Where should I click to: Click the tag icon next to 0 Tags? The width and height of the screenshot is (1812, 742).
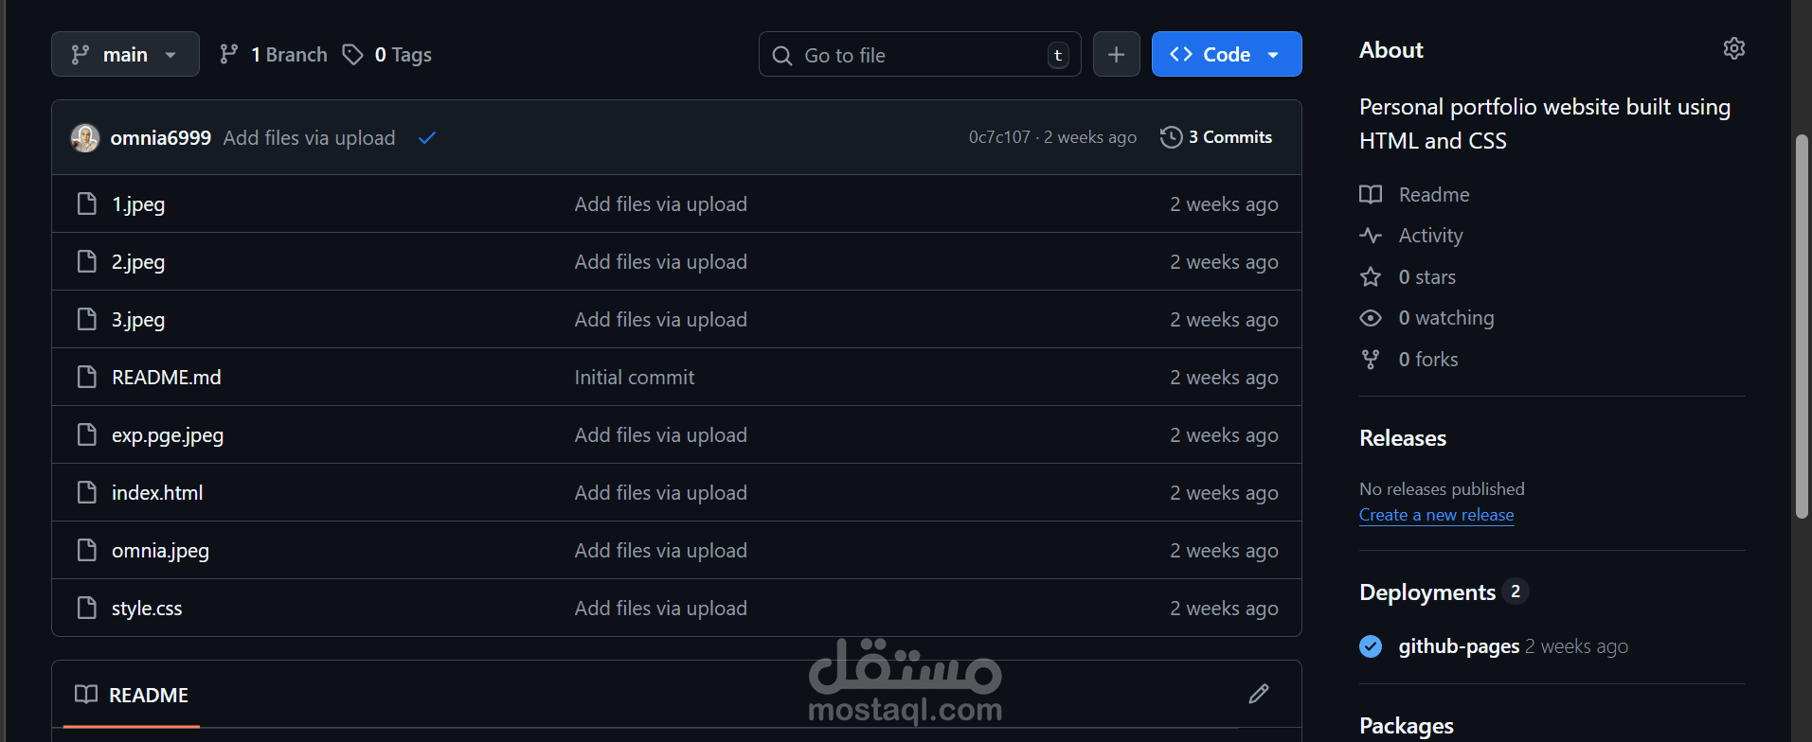[352, 54]
